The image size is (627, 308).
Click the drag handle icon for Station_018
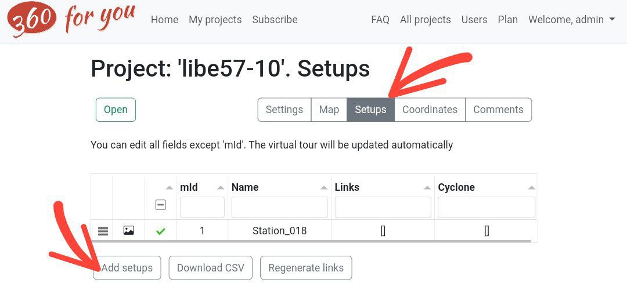coord(103,231)
